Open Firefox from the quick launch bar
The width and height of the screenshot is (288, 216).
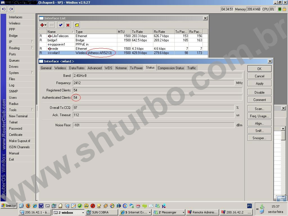28,206
